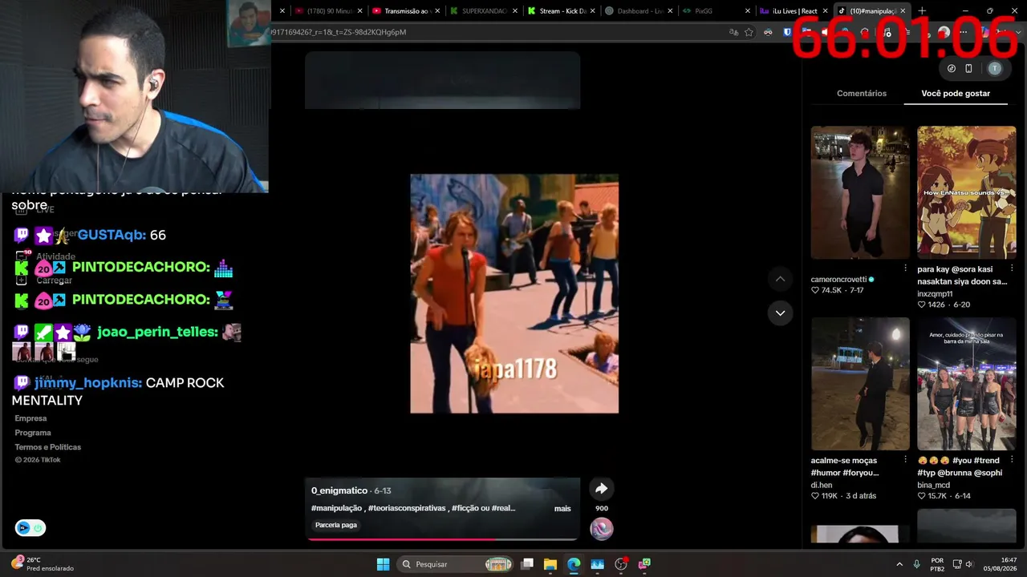
Task: Open the spinning music disc of the video
Action: coord(602,529)
